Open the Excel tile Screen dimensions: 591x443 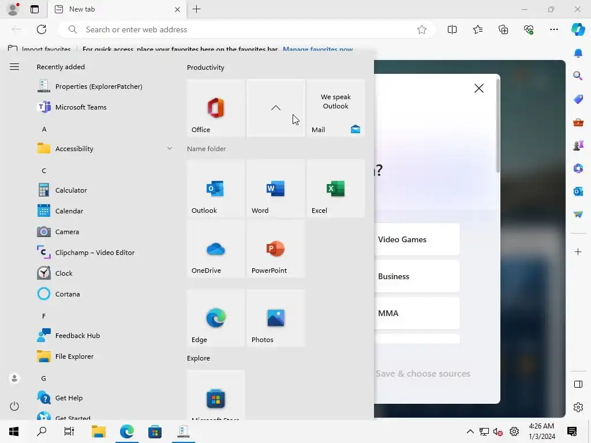click(x=335, y=189)
